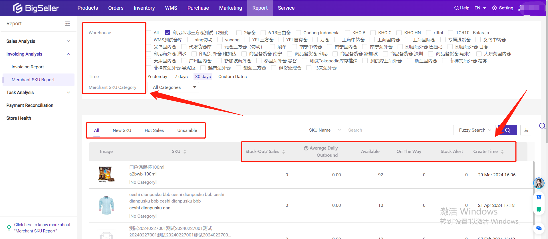This screenshot has width=548, height=239.
Task: Open the All Categories dropdown
Action: click(x=173, y=87)
